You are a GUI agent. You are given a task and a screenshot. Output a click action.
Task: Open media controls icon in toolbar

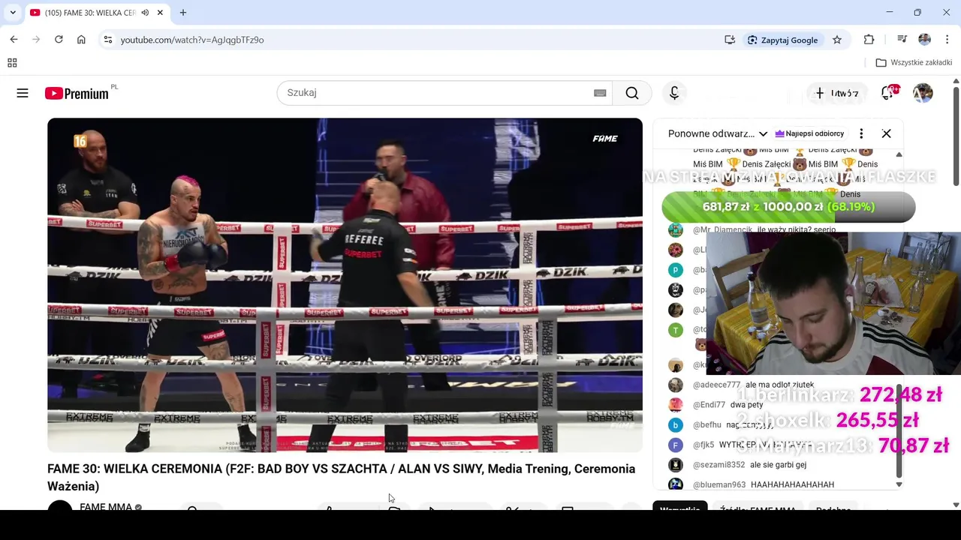[x=902, y=40]
